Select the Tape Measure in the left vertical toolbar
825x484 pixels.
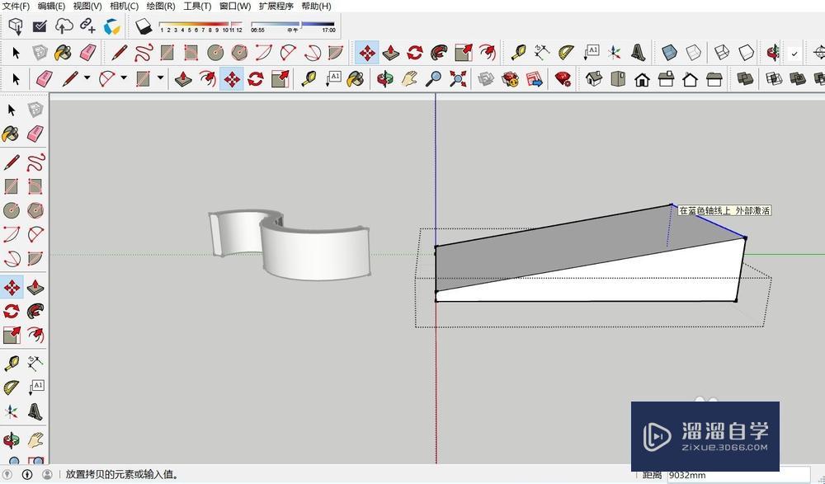(11, 363)
